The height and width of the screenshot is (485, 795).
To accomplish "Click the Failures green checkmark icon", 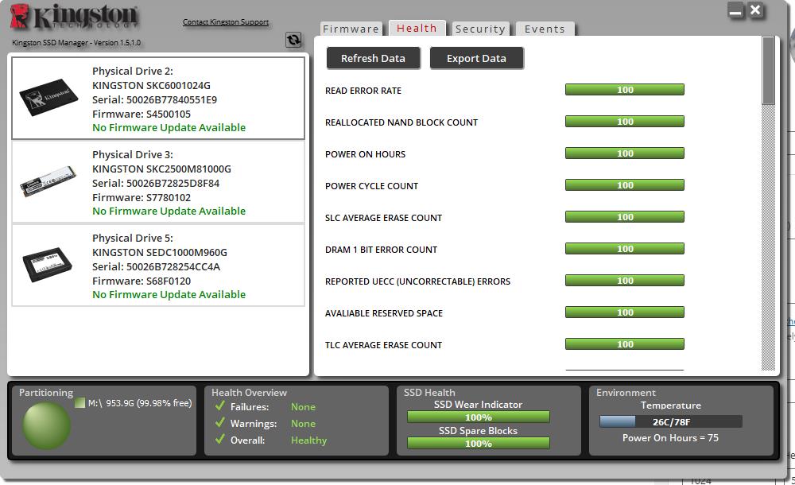I will click(220, 406).
